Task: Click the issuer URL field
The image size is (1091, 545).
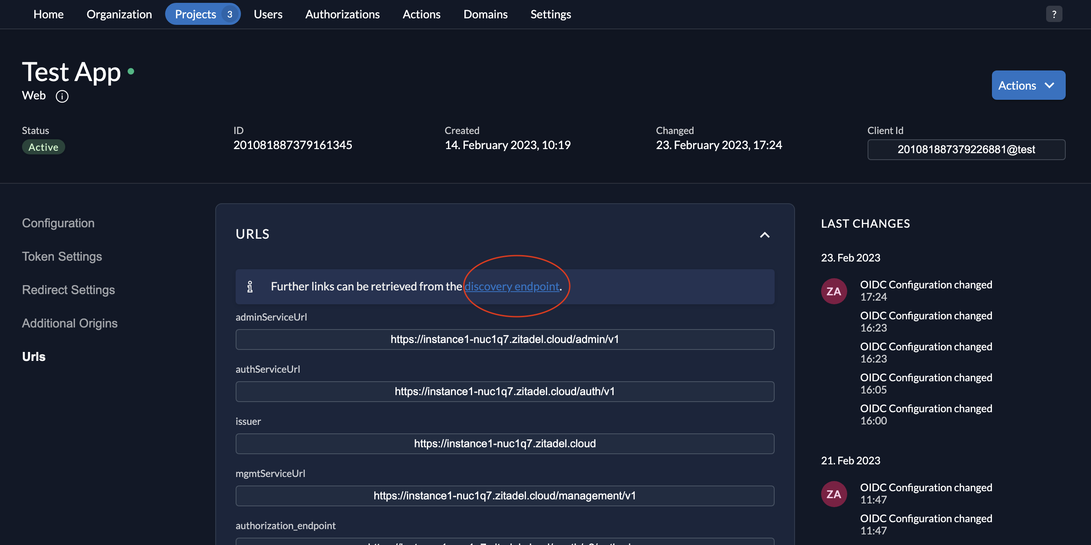Action: coord(504,444)
